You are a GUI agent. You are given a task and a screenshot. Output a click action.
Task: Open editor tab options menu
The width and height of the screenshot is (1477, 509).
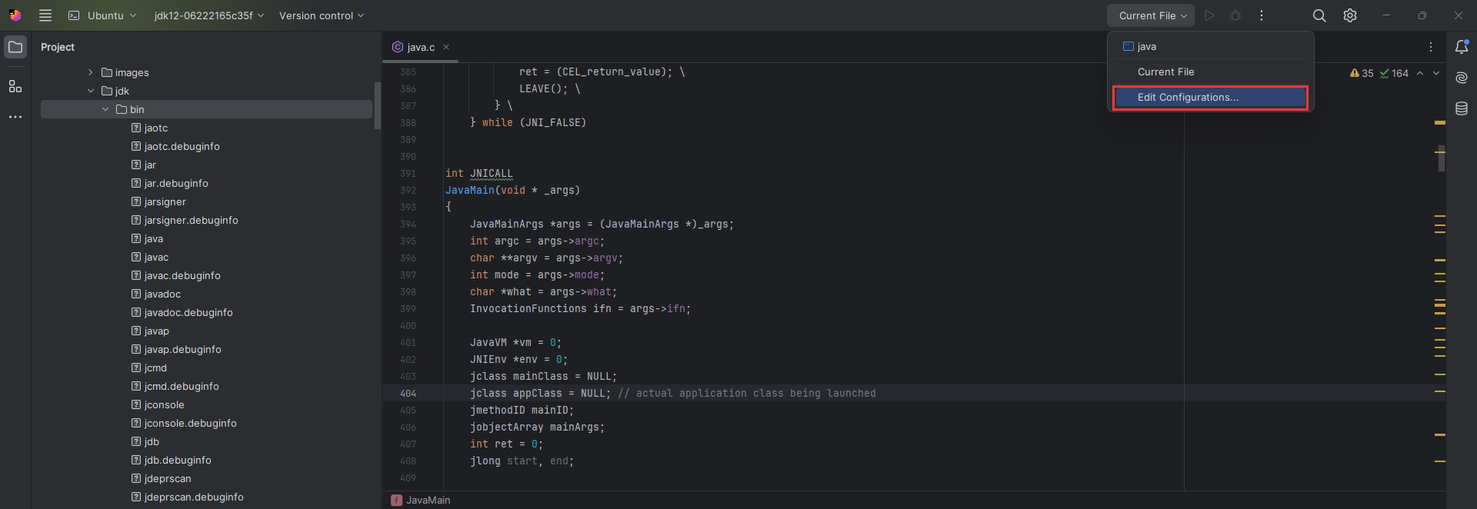pos(1431,47)
